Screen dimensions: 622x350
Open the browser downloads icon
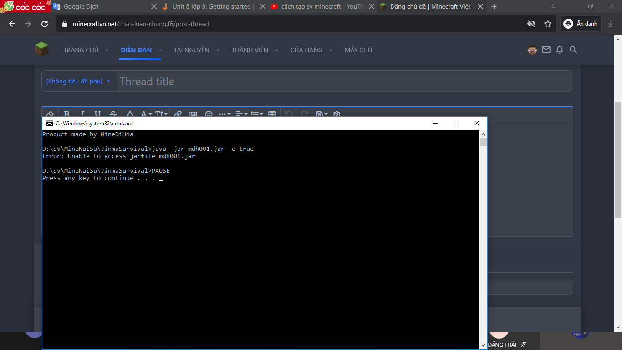click(x=611, y=24)
